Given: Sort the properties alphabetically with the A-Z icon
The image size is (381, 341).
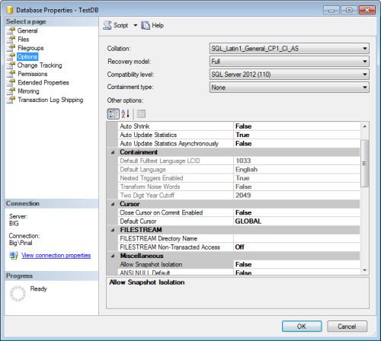Looking at the screenshot, I should (126, 113).
